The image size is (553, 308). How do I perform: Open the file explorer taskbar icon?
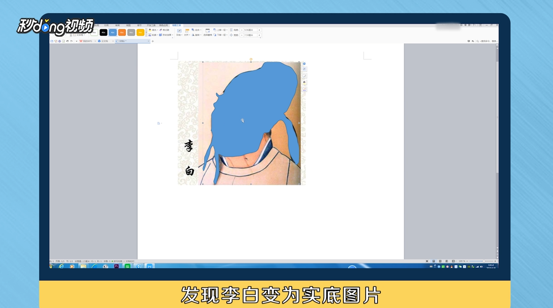pyautogui.click(x=83, y=266)
